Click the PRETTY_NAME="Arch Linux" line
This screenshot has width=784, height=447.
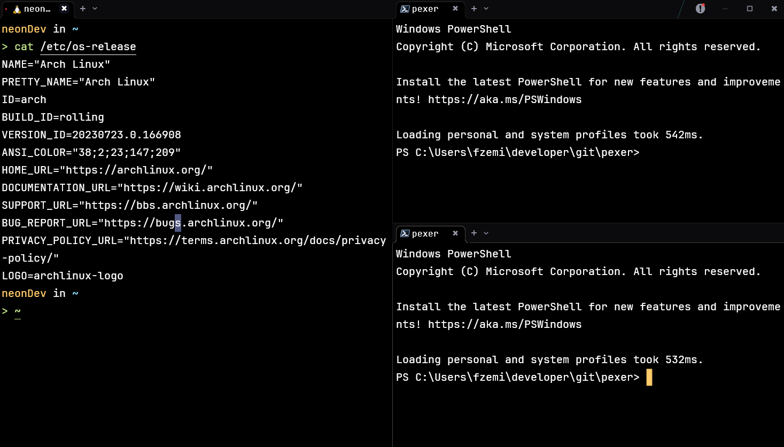pyautogui.click(x=79, y=82)
